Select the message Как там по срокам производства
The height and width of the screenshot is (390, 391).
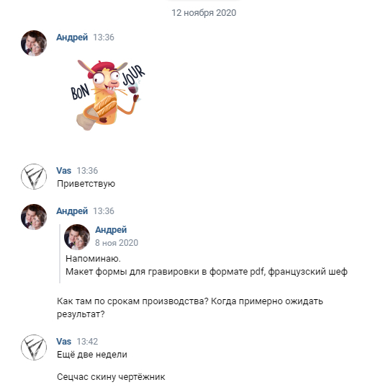pyautogui.click(x=190, y=308)
